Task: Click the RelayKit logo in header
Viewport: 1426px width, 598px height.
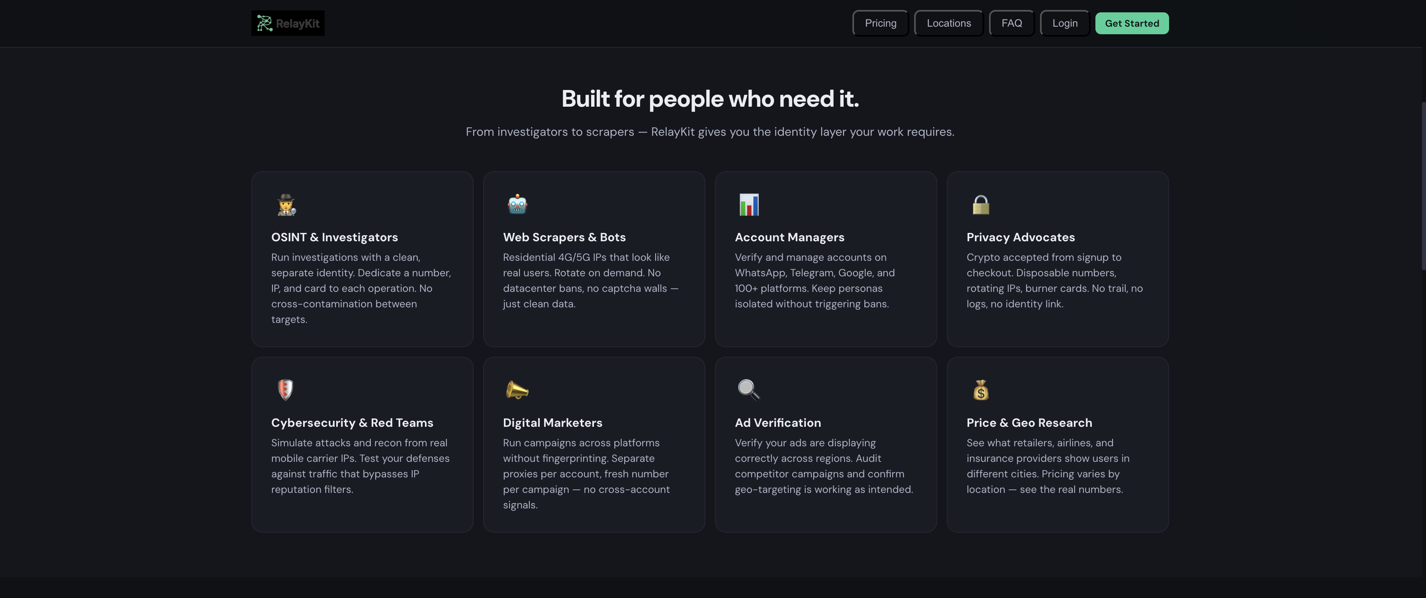Action: 288,23
